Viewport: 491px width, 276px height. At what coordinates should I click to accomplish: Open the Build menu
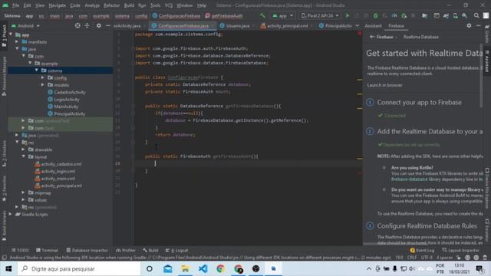[x=129, y=5]
